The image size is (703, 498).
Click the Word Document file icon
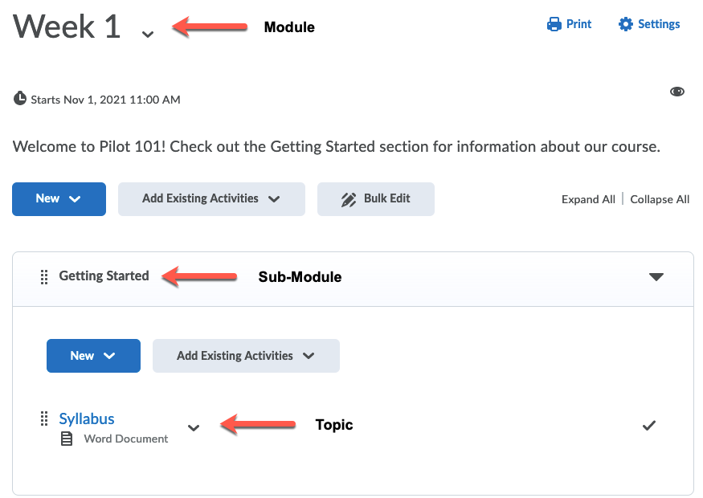pos(67,439)
